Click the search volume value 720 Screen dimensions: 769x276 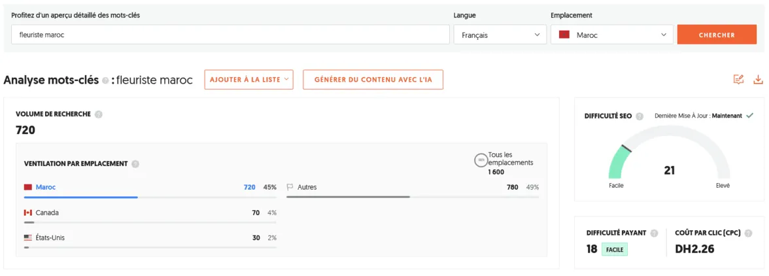pos(26,130)
